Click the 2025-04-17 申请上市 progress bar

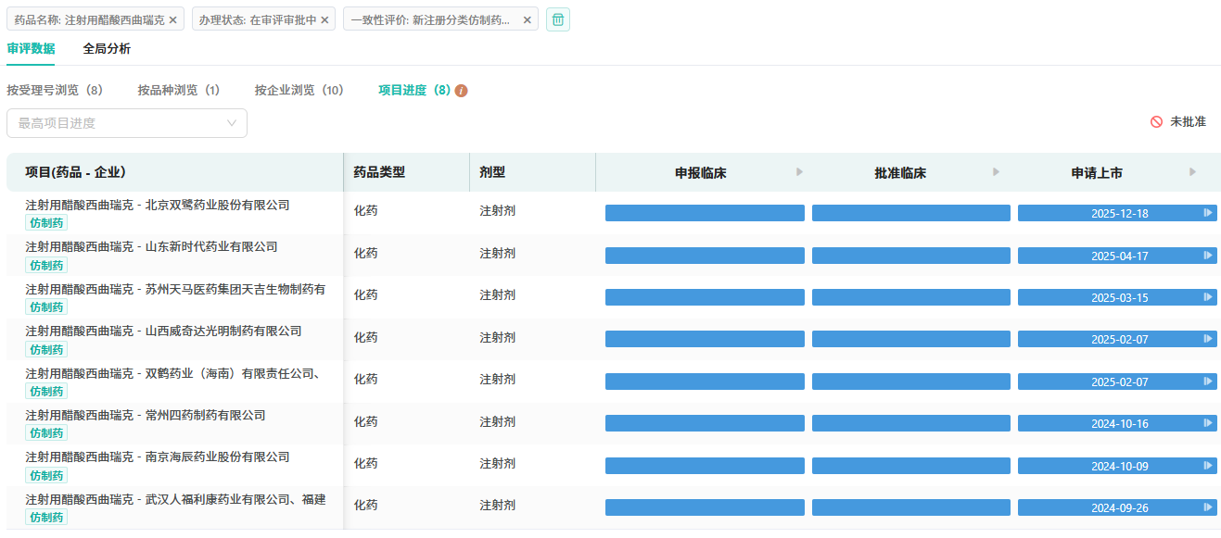tap(1117, 256)
